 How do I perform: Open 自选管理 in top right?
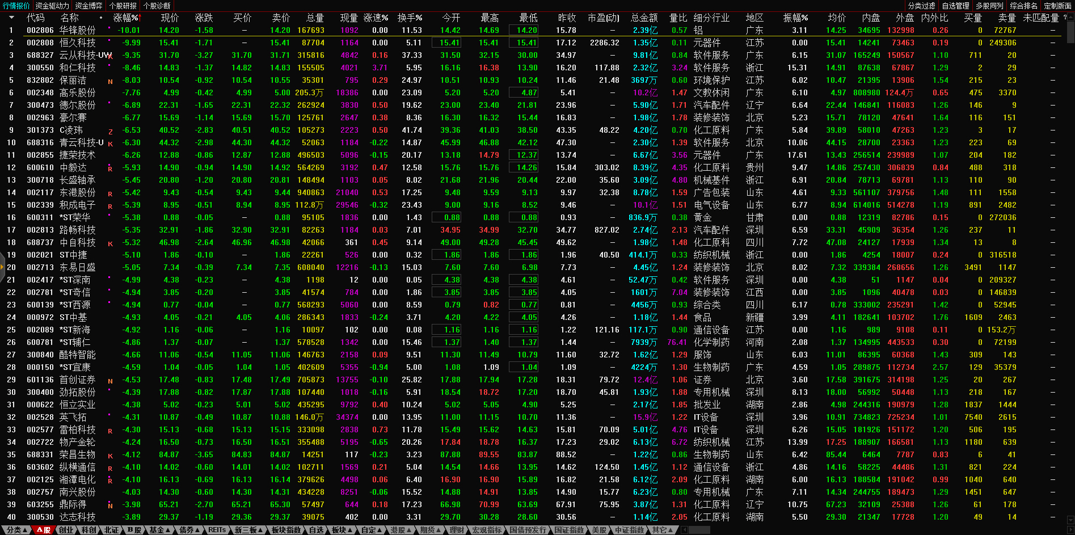pos(956,6)
